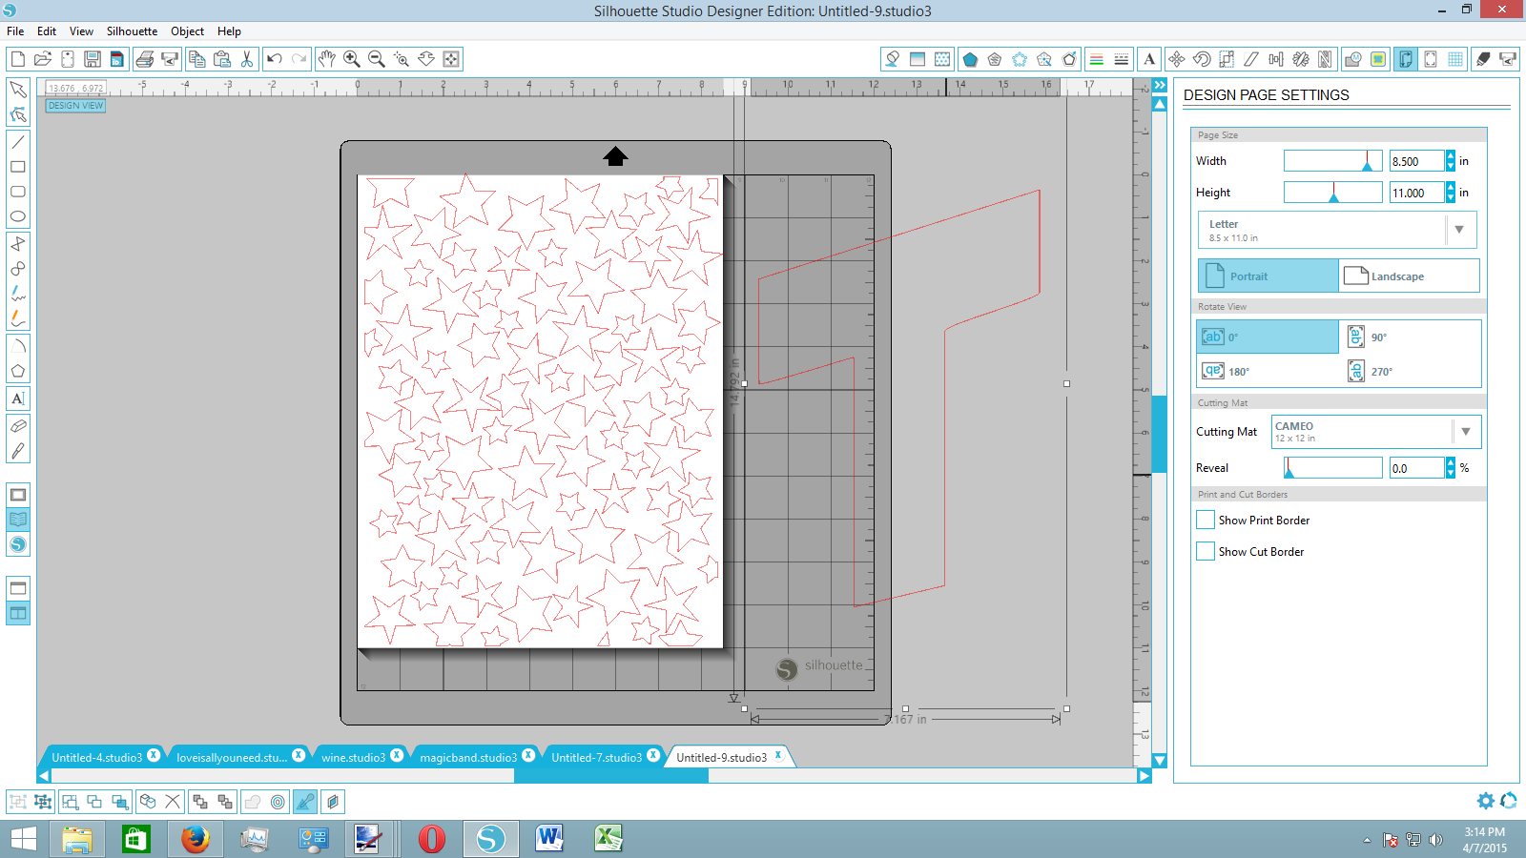Select Portrait orientation
Image resolution: width=1526 pixels, height=858 pixels.
[1268, 276]
